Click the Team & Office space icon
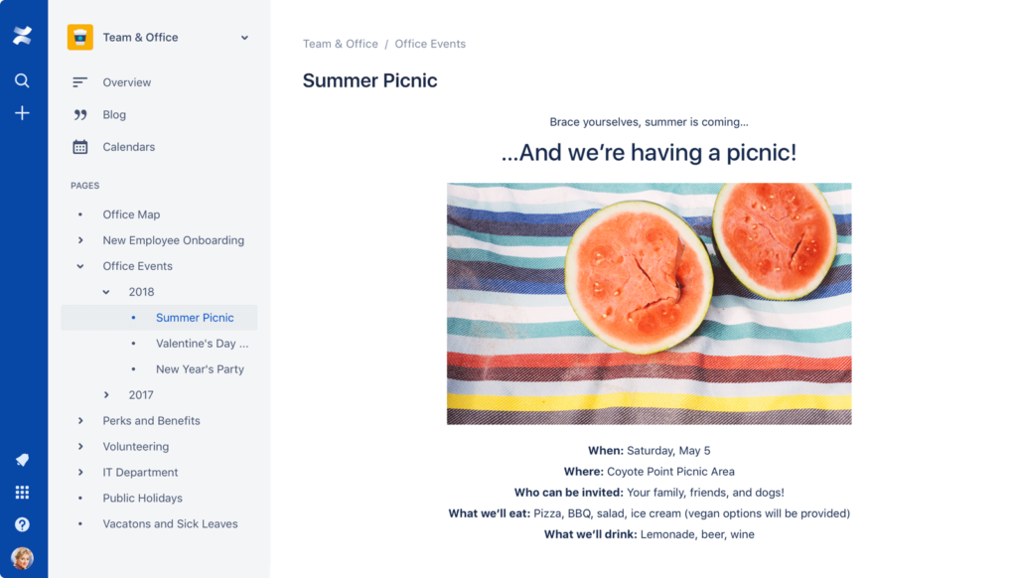1017x578 pixels. [x=80, y=38]
